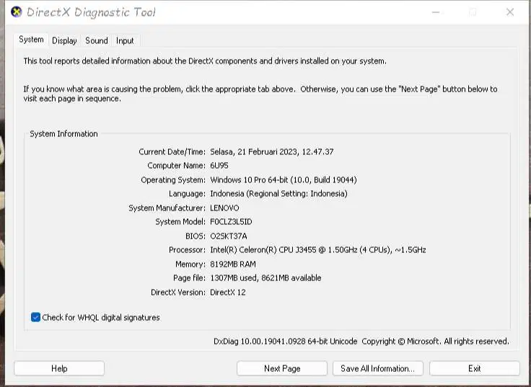The height and width of the screenshot is (387, 531).
Task: Click the Help button
Action: pos(59,368)
